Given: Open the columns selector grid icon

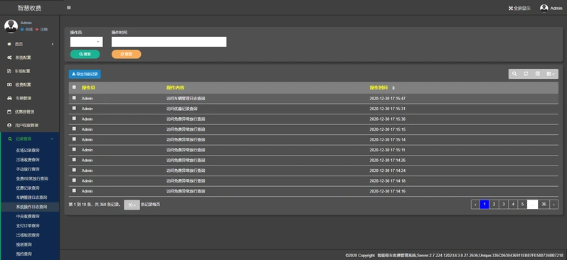Looking at the screenshot, I should tap(551, 74).
